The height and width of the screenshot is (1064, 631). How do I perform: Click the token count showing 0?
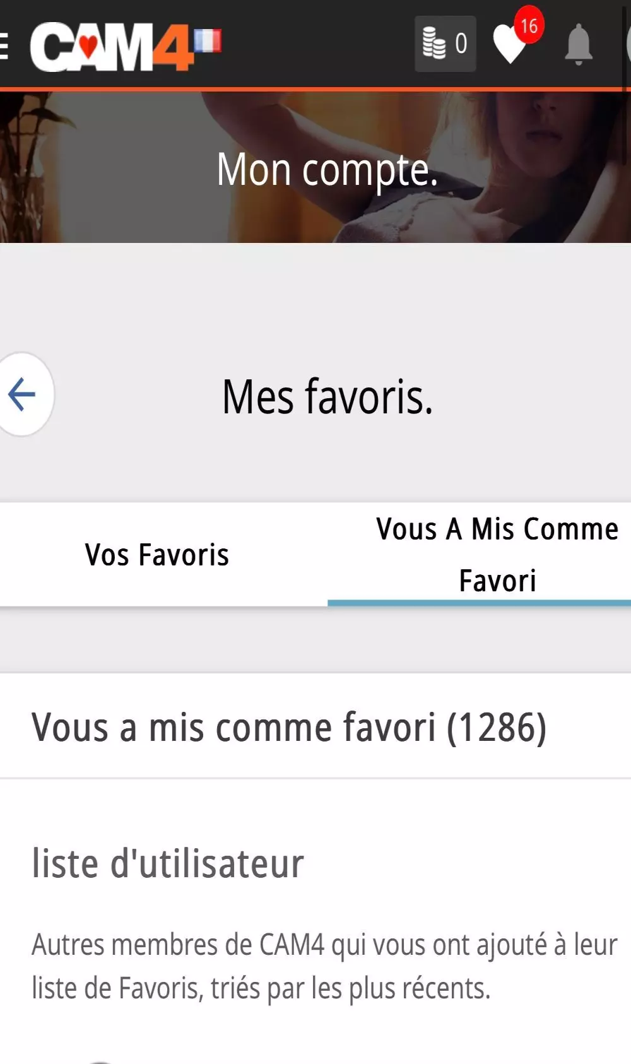click(461, 44)
